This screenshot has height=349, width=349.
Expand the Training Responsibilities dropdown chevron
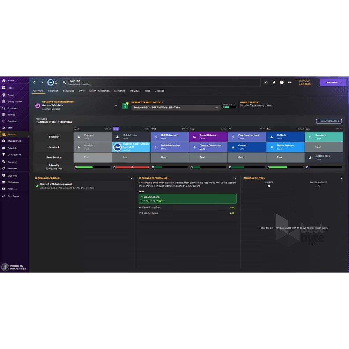(x=116, y=106)
